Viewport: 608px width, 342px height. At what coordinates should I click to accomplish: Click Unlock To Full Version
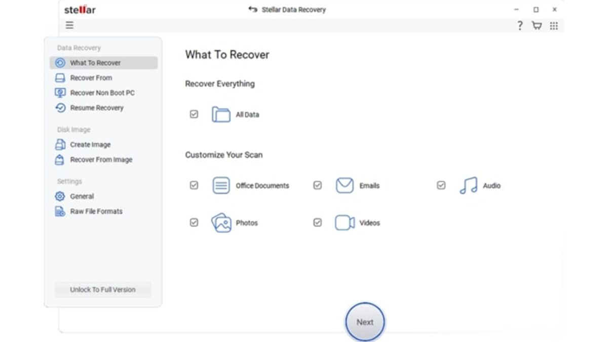102,289
